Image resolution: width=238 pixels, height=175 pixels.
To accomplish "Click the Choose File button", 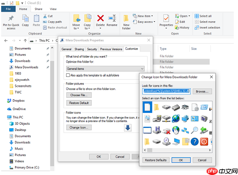I will pos(79,95).
